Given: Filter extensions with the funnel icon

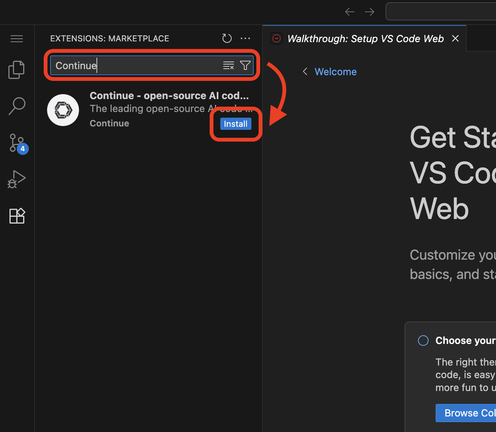Looking at the screenshot, I should 245,65.
